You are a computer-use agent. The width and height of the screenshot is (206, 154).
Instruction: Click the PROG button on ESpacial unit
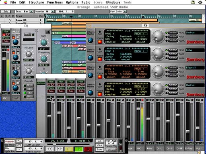tap(173, 68)
